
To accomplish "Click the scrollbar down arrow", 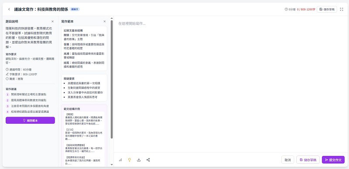I will pyautogui.click(x=112, y=165).
